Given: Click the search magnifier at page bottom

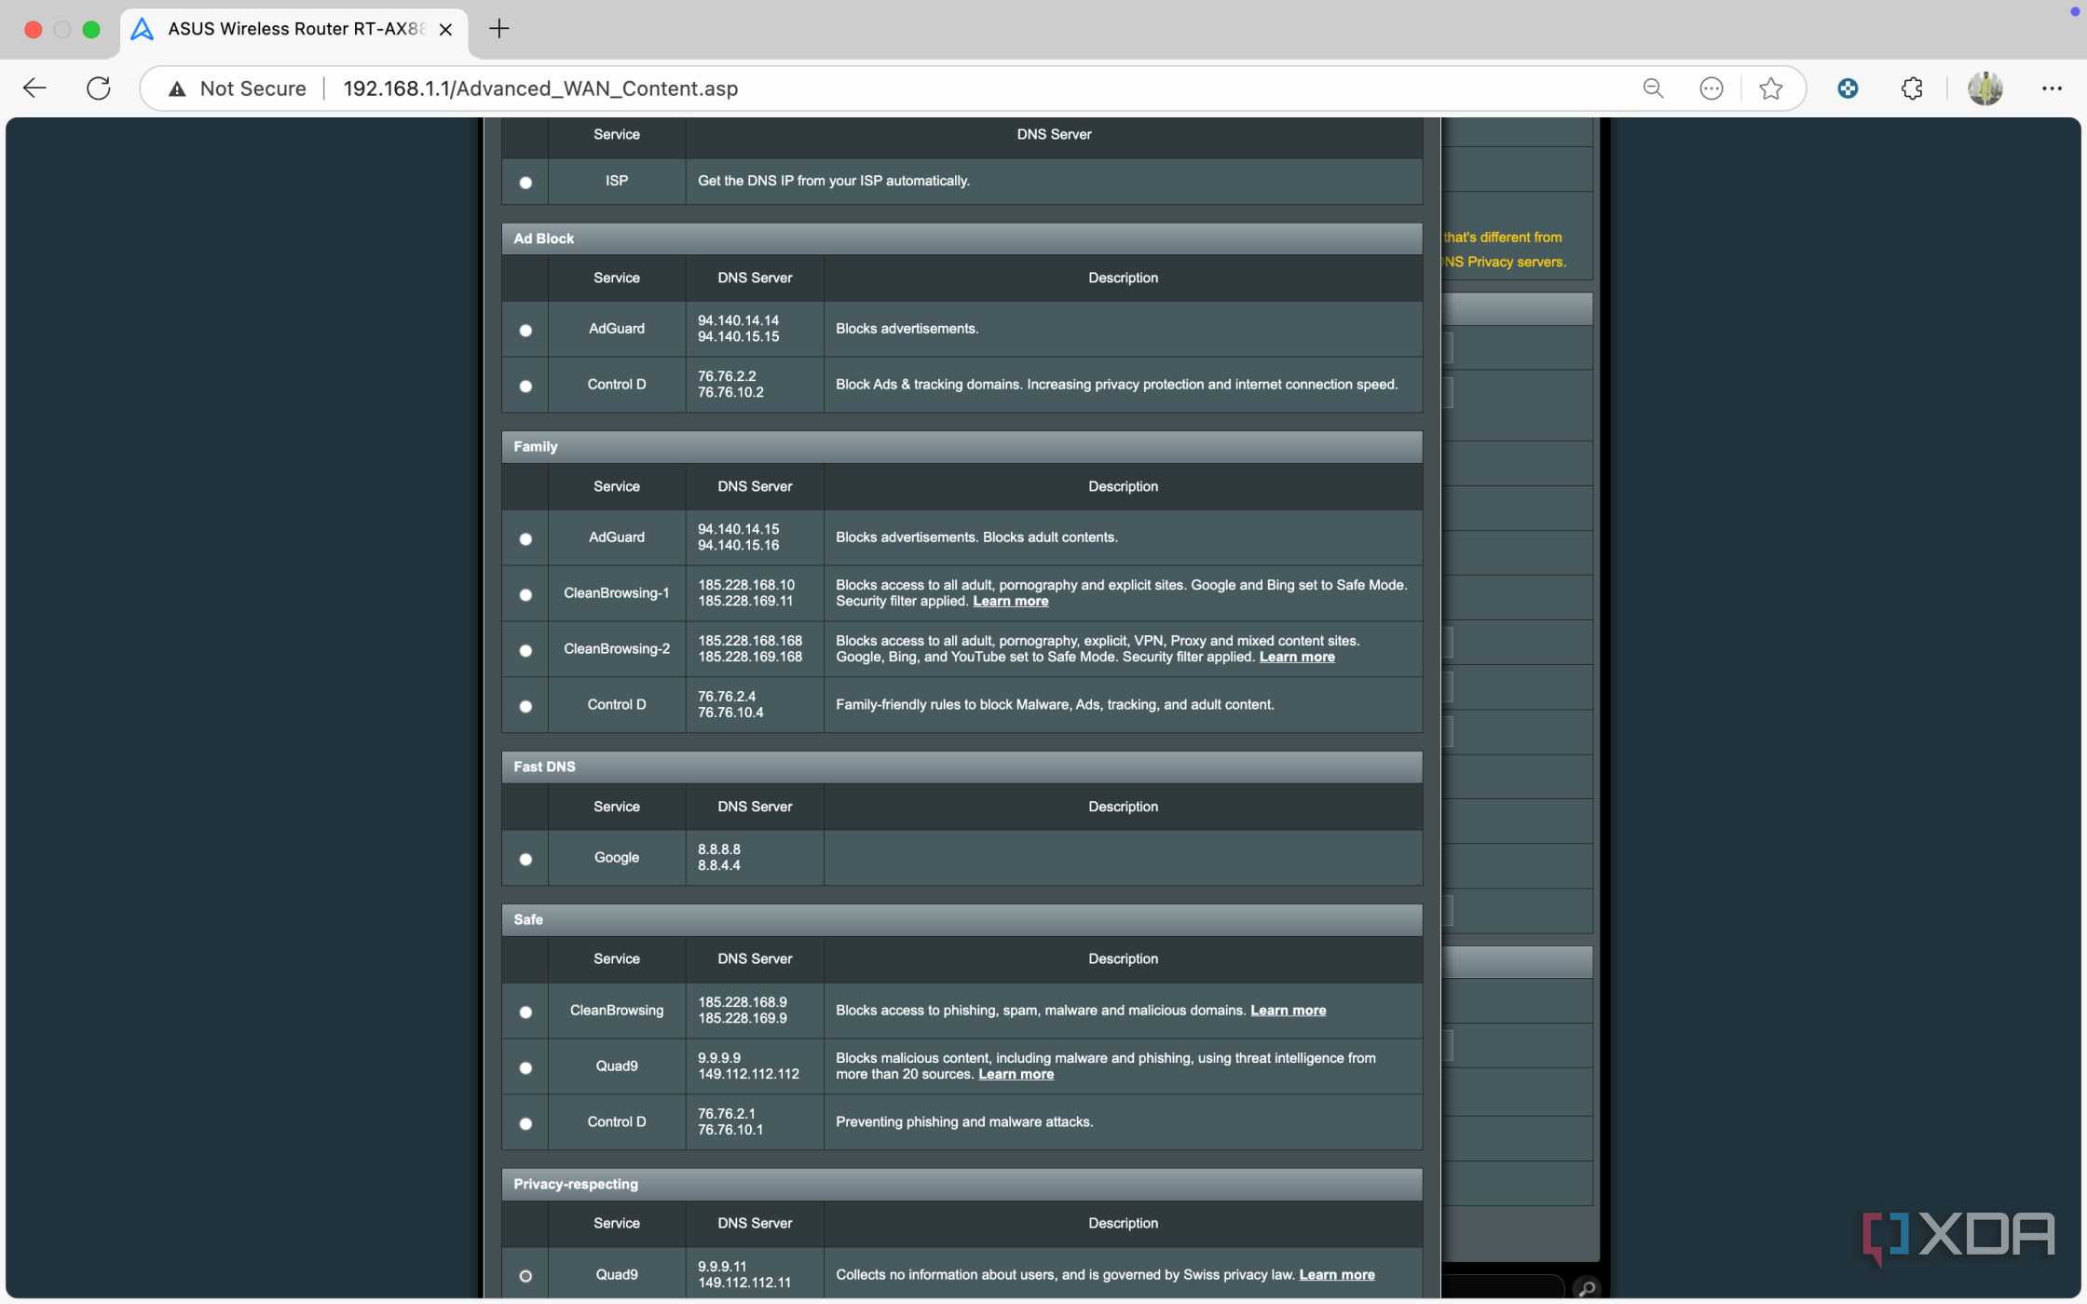Looking at the screenshot, I should [1586, 1288].
